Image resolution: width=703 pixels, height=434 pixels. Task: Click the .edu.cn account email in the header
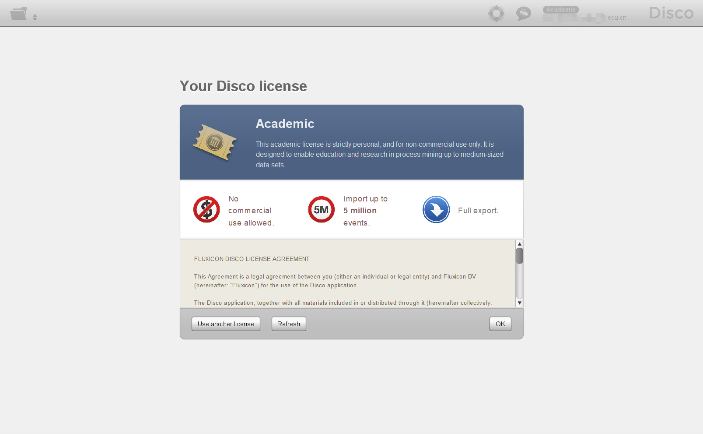coord(586,18)
